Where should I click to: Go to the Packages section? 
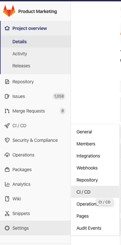click(22, 170)
